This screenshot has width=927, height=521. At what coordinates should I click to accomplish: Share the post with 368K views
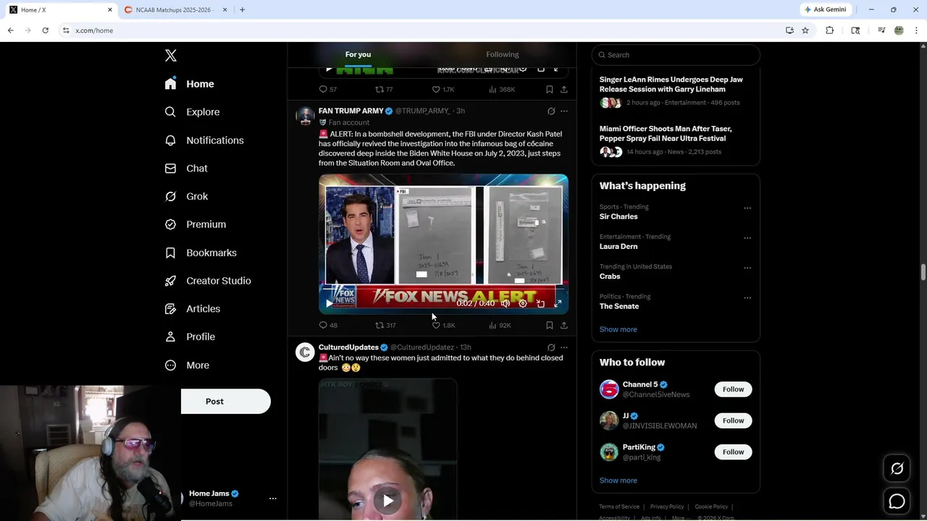tap(564, 90)
